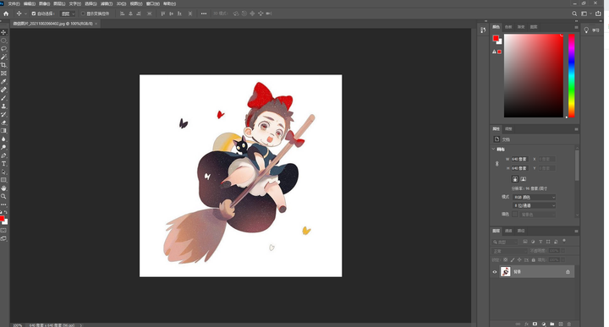Click the foreground color swatch in Color panel

(x=496, y=38)
